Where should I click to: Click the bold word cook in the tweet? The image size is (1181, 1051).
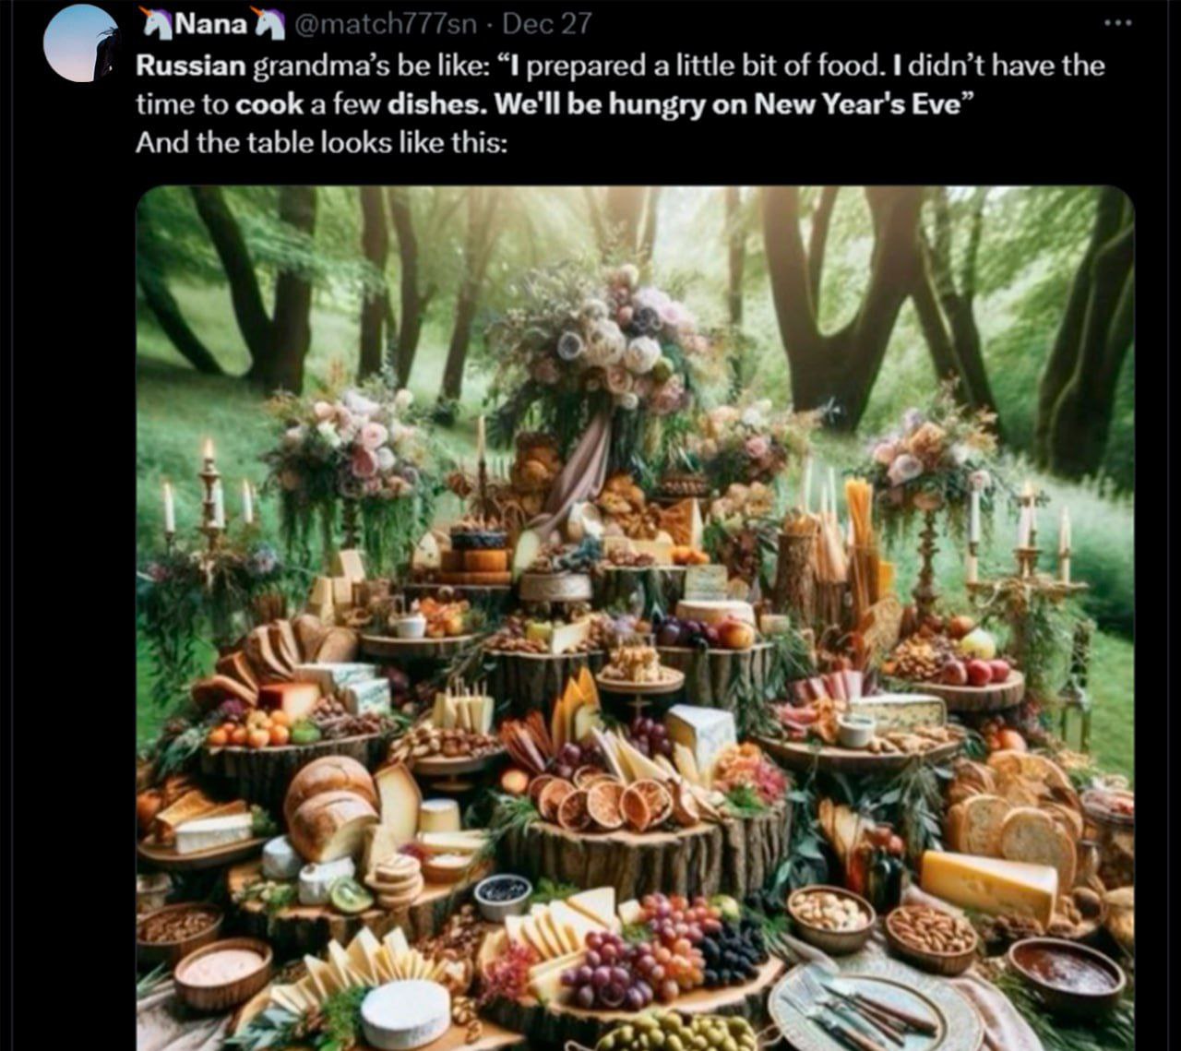coord(269,104)
